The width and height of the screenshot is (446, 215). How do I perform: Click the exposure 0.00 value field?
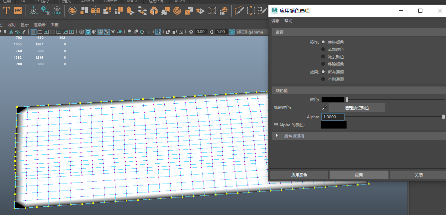coord(201,32)
